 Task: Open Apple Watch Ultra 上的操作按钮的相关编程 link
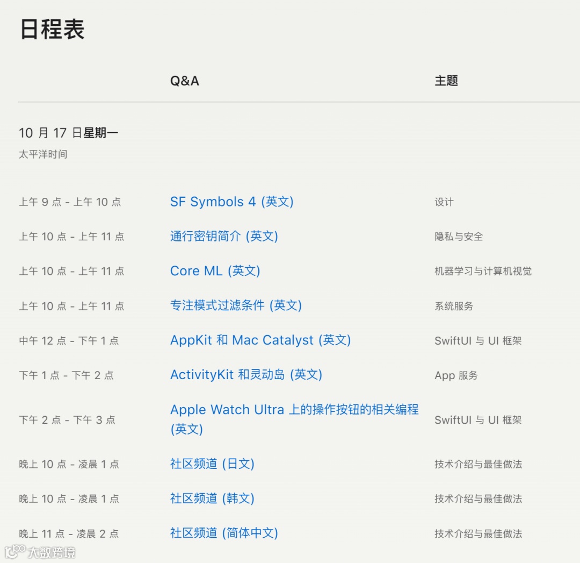click(x=294, y=419)
